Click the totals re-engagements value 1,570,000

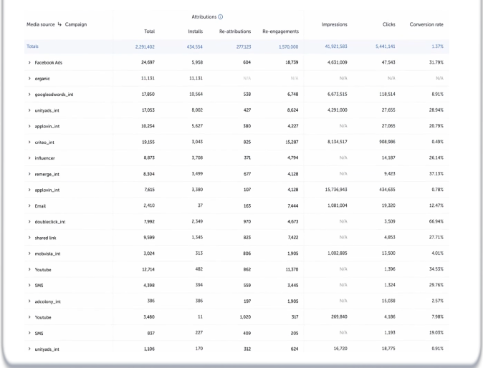(288, 47)
